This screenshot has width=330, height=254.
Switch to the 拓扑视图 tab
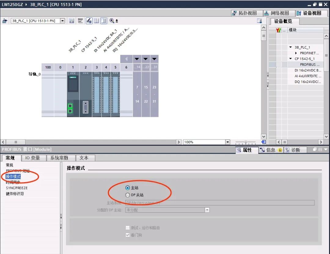pos(247,13)
